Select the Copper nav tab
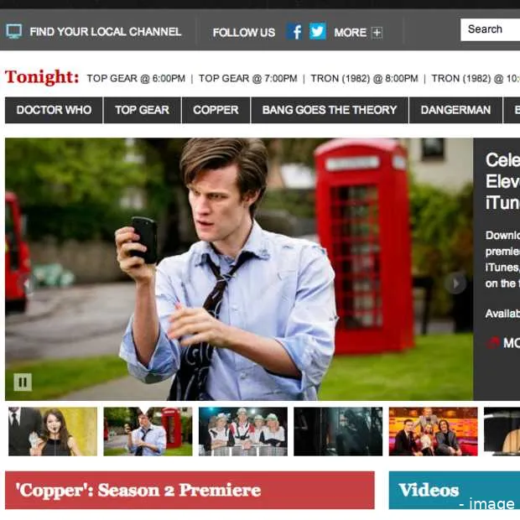Viewport: 520px width, 520px height. coord(216,110)
